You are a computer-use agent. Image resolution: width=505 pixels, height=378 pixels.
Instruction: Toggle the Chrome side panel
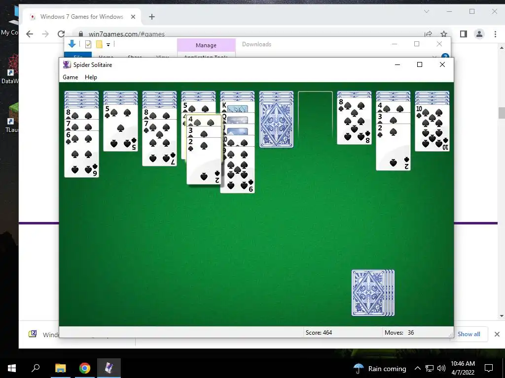(x=464, y=34)
